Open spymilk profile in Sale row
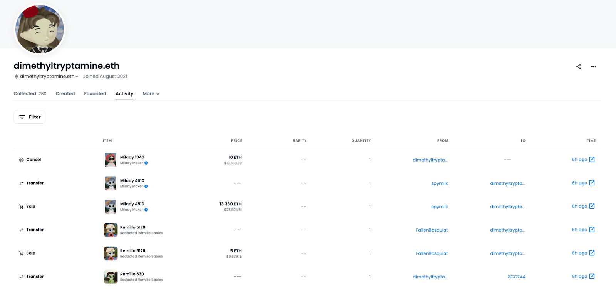The width and height of the screenshot is (616, 290). click(439, 207)
